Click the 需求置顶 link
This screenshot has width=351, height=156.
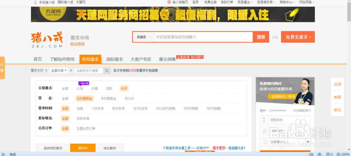pyautogui.click(x=219, y=148)
